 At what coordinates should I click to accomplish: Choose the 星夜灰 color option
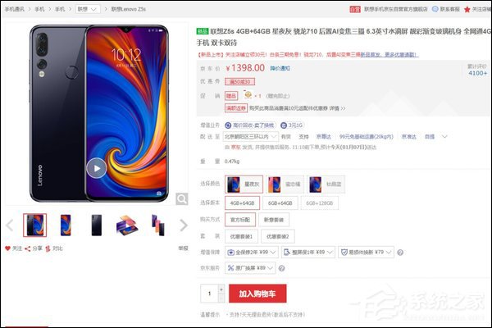point(244,184)
